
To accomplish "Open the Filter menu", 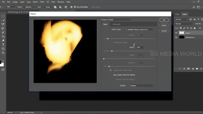I will (42, 2).
